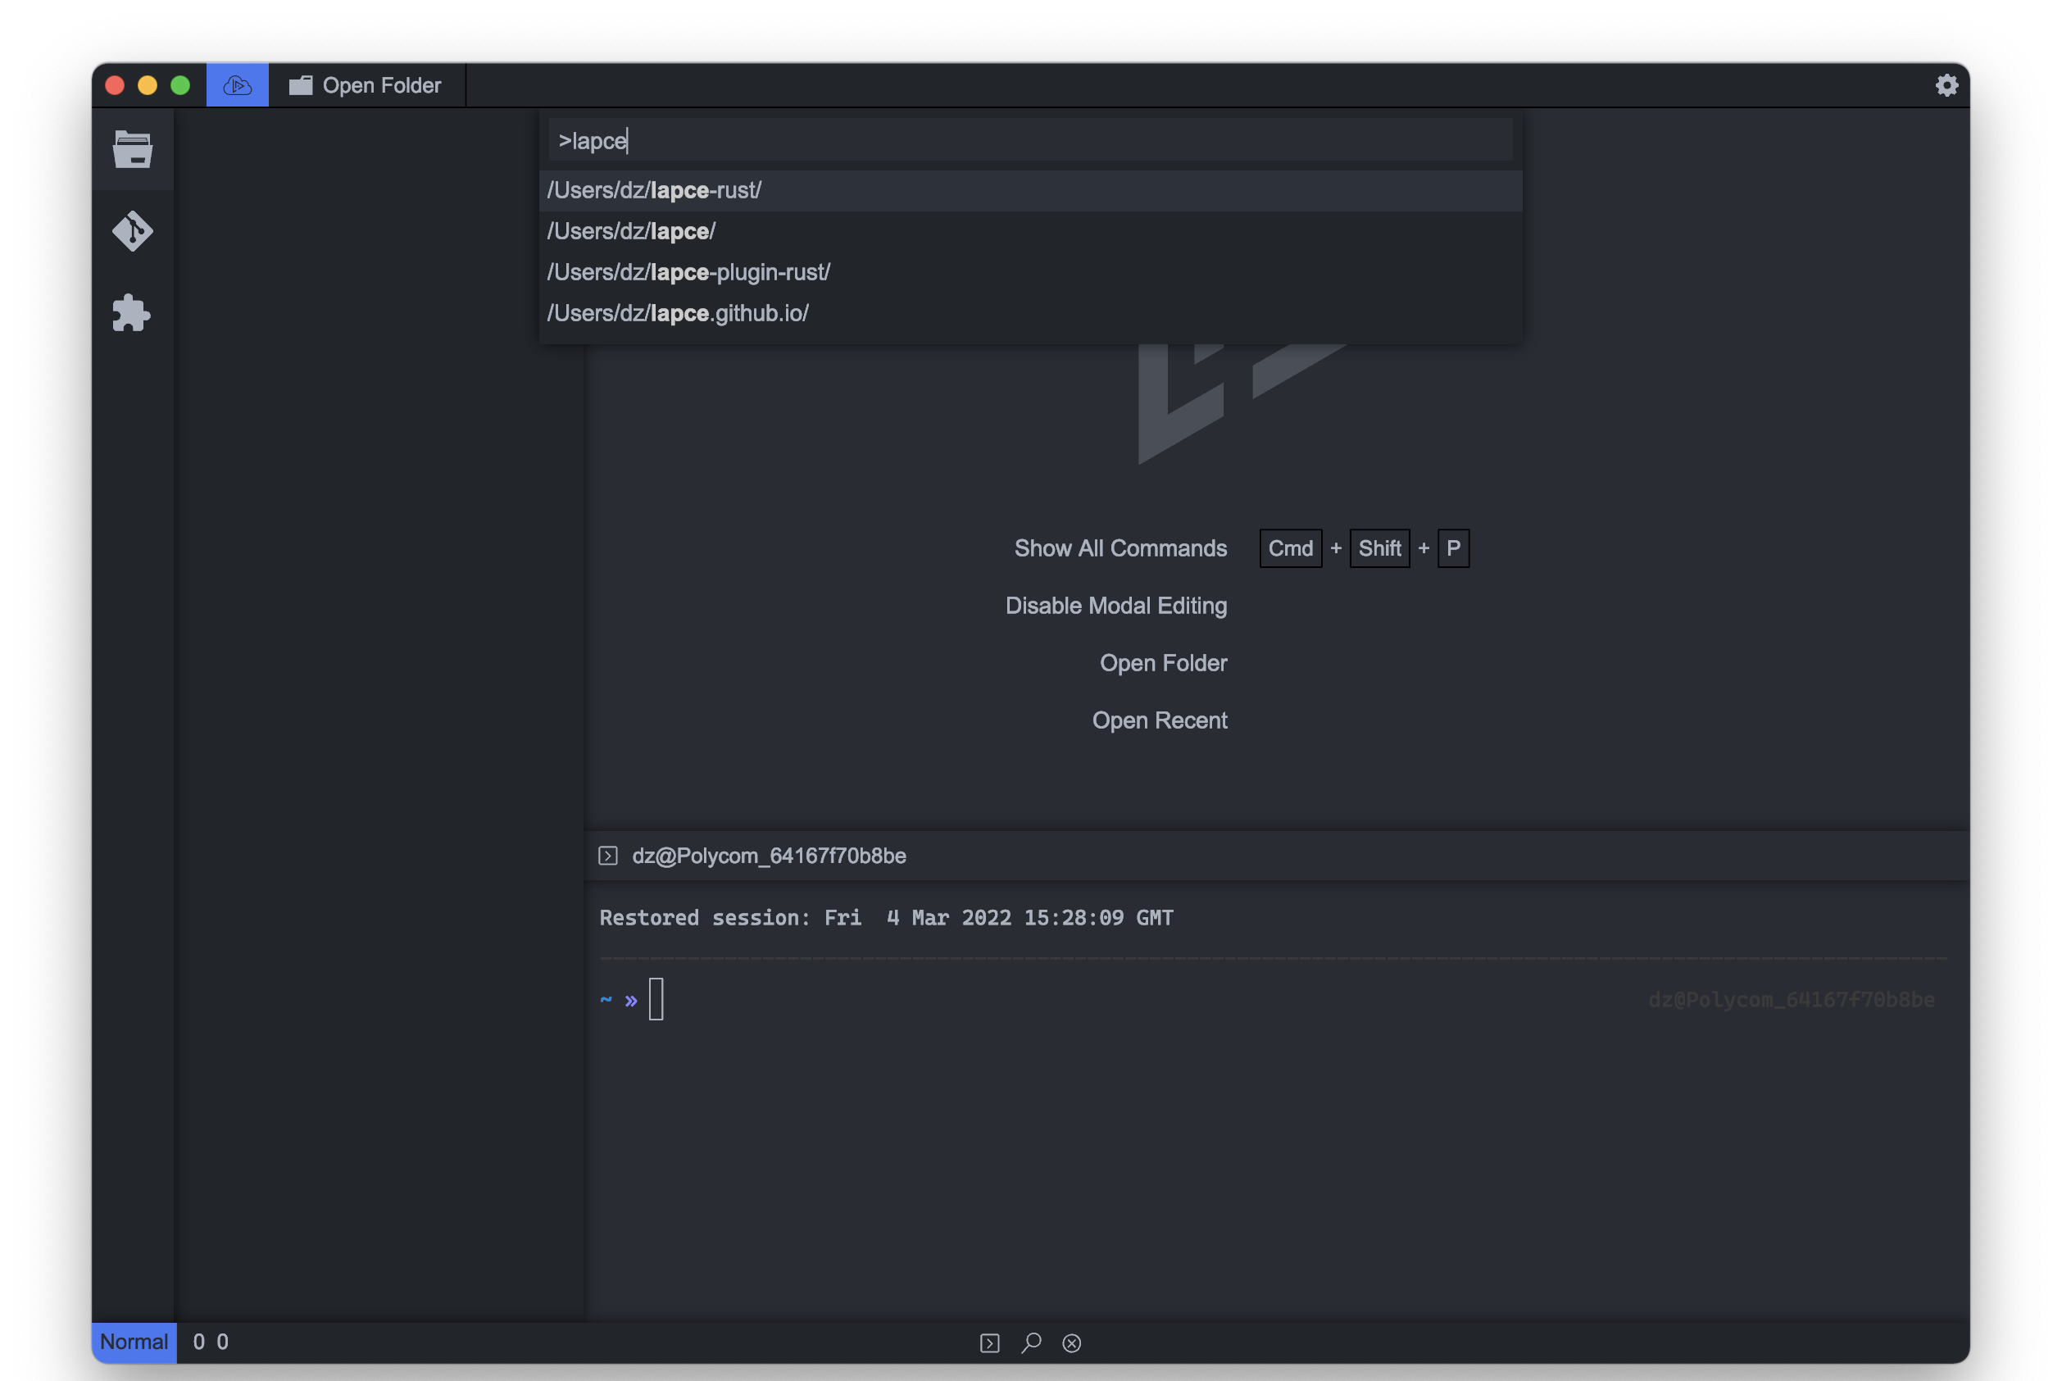The height and width of the screenshot is (1381, 2062).
Task: Choose /Users/dz/lapce-plugin-rust/ workspace entry
Action: click(1030, 272)
